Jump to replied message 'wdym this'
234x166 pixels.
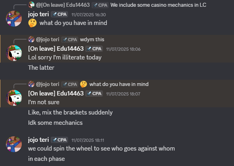(x=92, y=39)
